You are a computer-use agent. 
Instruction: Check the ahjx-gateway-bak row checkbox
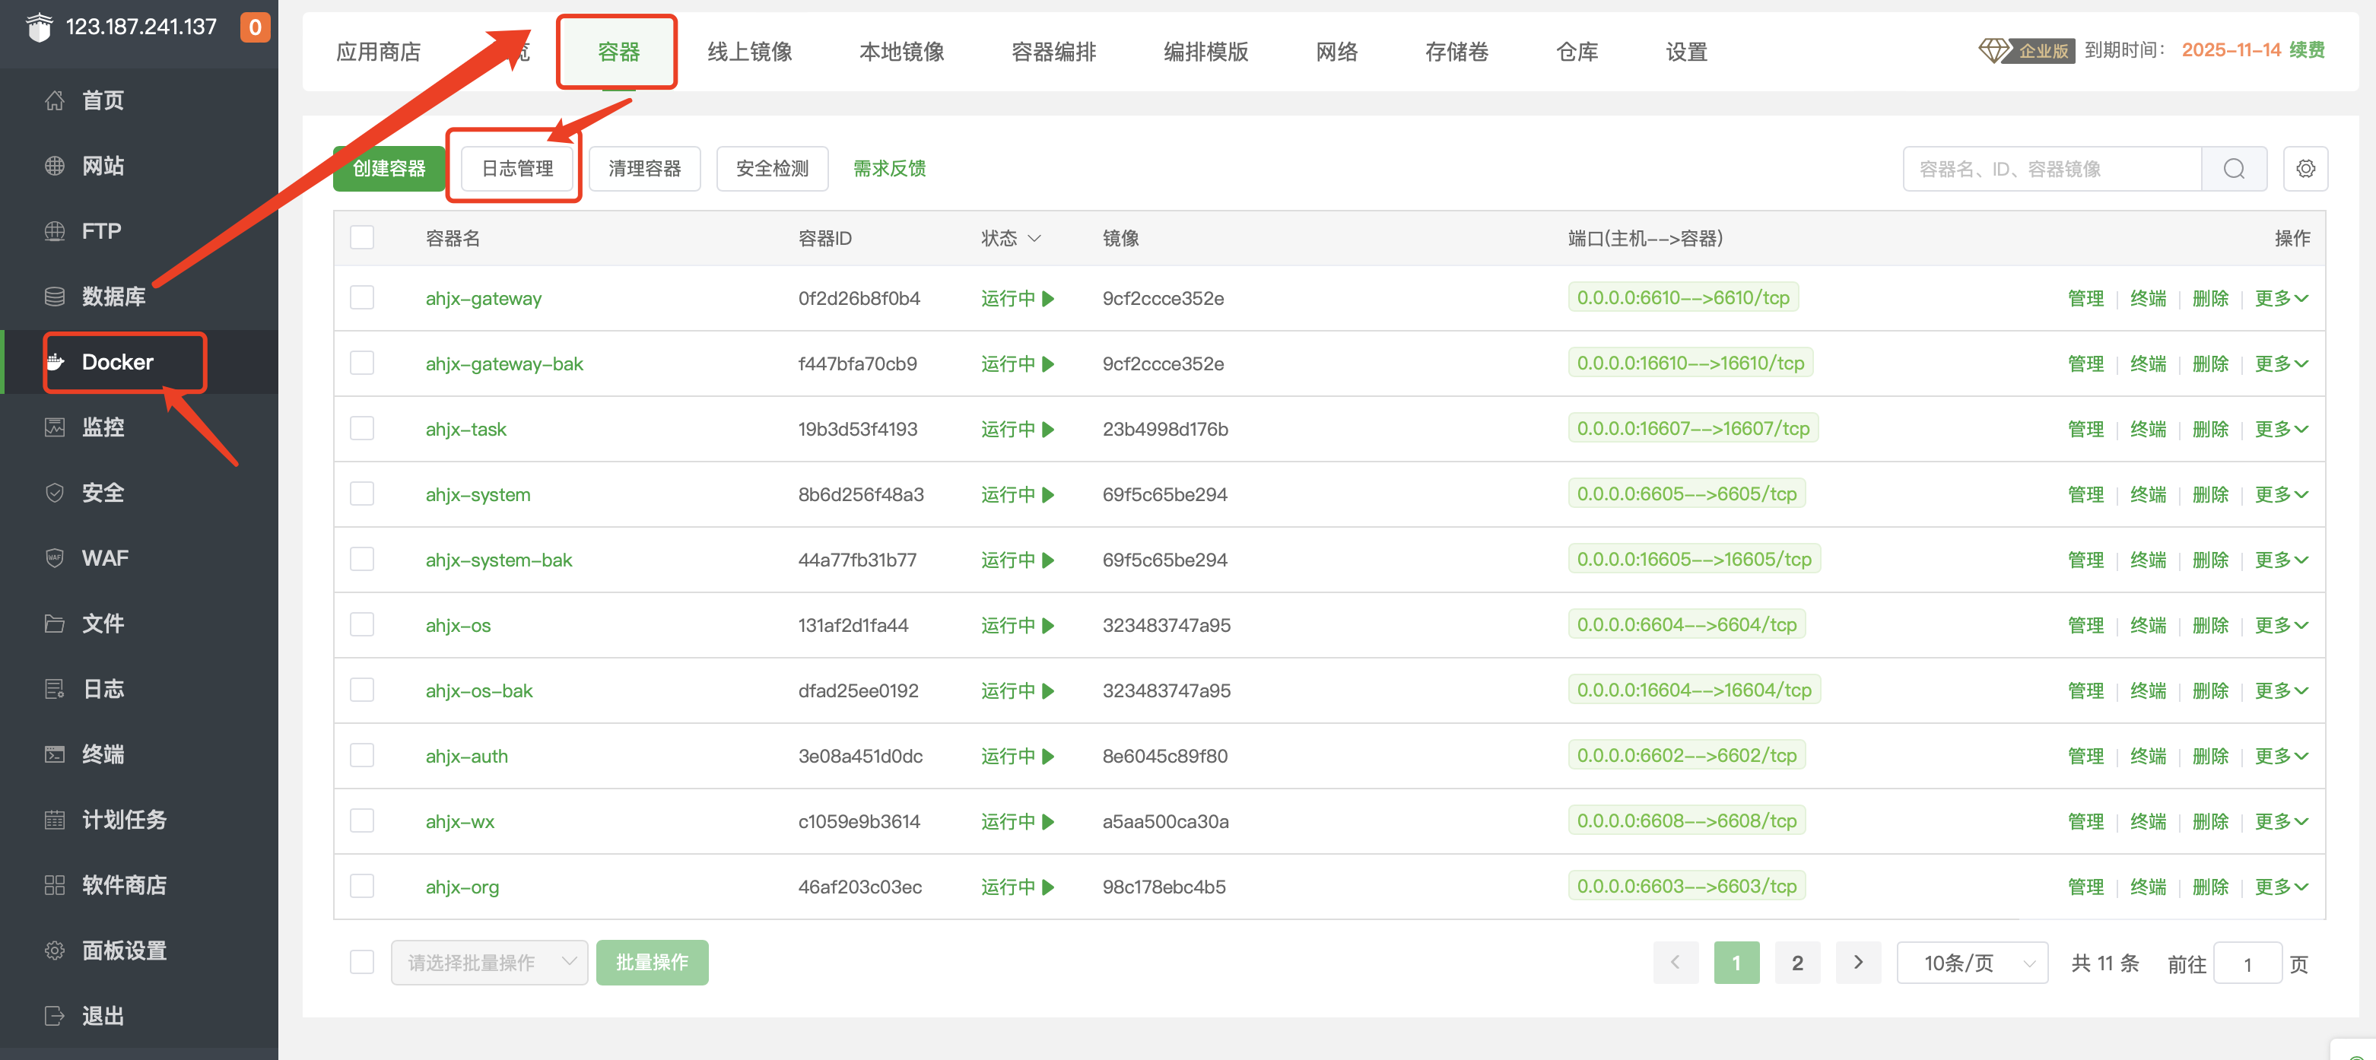(361, 363)
